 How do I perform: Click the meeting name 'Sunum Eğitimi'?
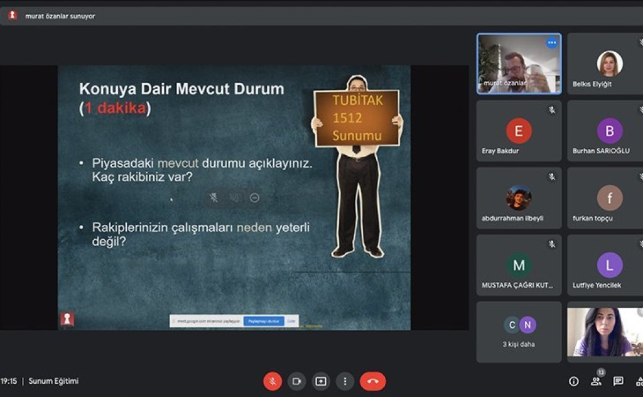53,381
